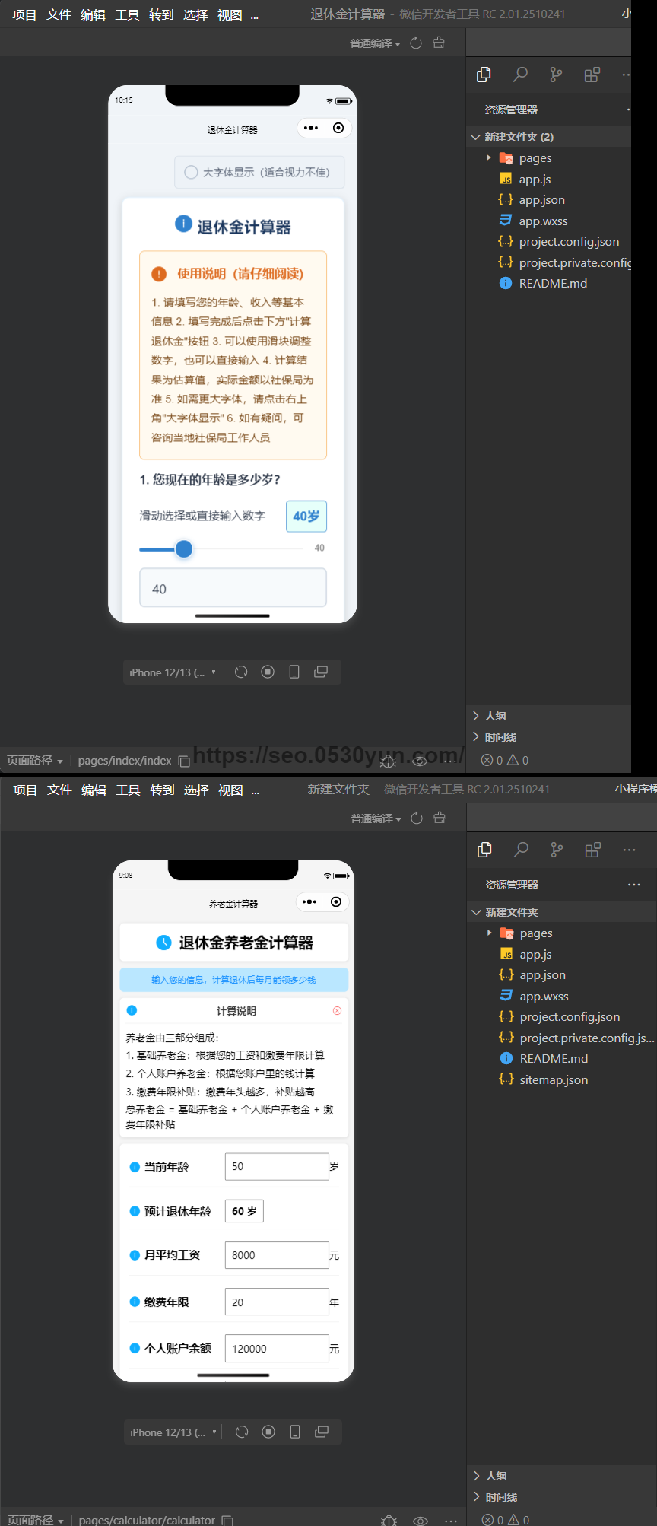
Task: Click 月平均工资 input showing 8000
Action: [277, 1255]
